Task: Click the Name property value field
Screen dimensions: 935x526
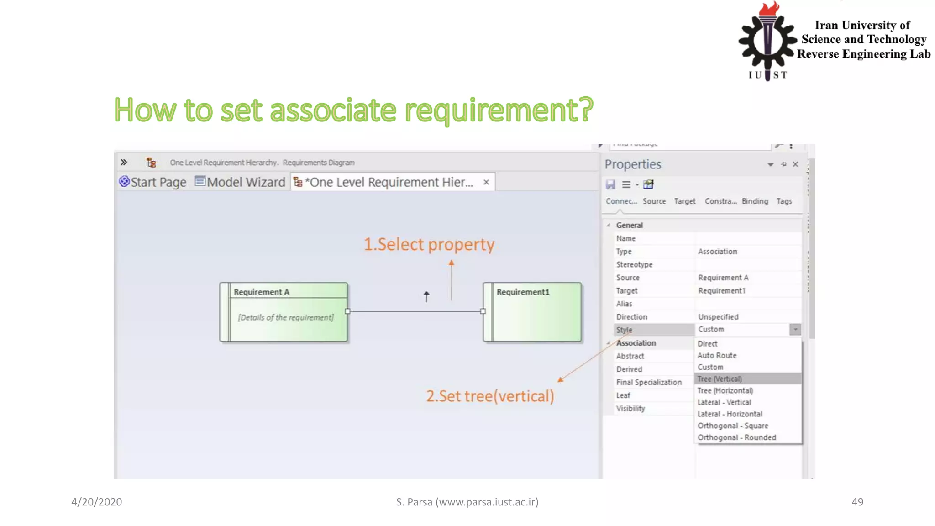Action: (x=748, y=238)
